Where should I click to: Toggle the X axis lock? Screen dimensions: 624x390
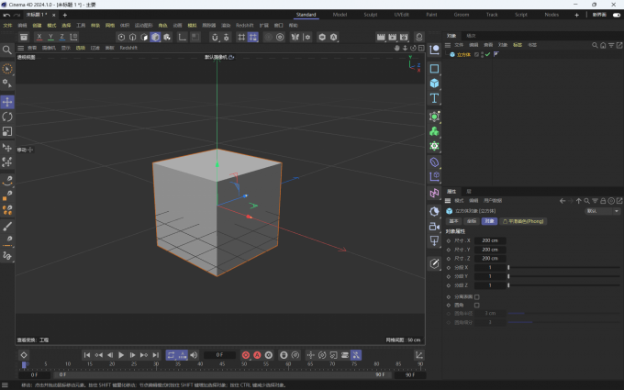[39, 37]
